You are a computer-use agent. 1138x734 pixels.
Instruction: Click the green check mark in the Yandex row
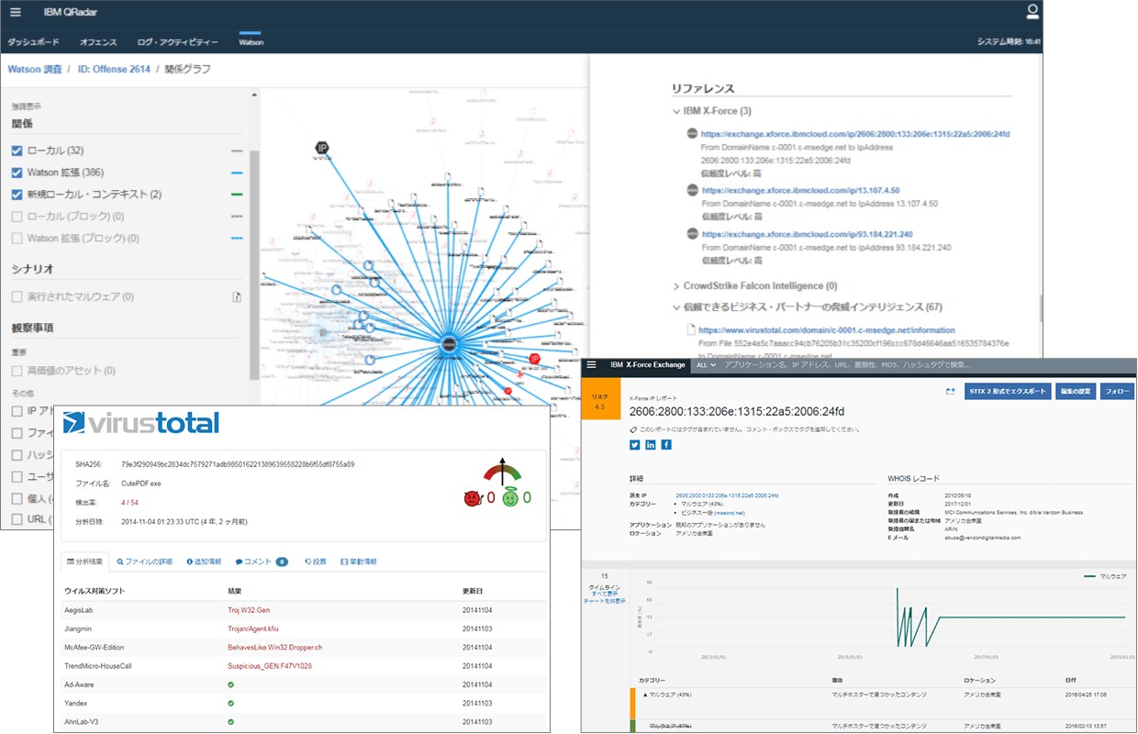pos(231,703)
